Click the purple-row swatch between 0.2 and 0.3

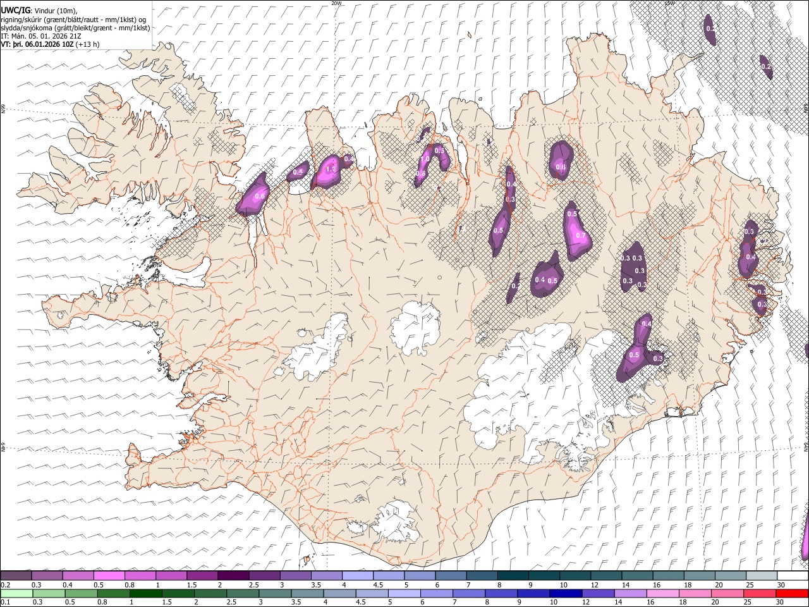coord(16,576)
